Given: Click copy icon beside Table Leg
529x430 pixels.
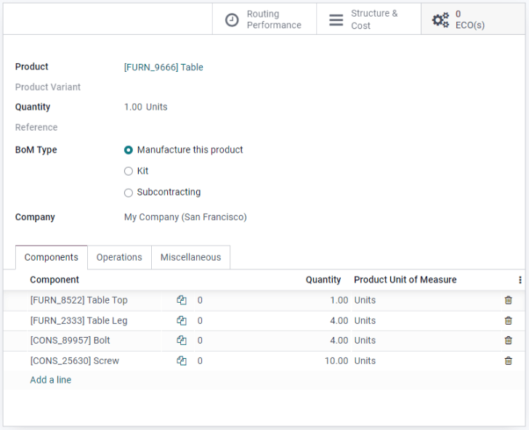Looking at the screenshot, I should pos(182,320).
